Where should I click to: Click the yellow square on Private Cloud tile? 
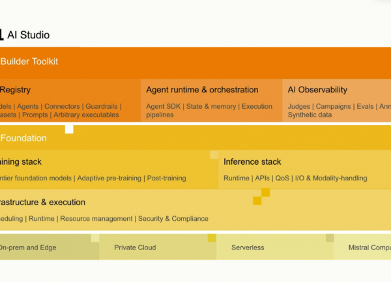point(212,238)
